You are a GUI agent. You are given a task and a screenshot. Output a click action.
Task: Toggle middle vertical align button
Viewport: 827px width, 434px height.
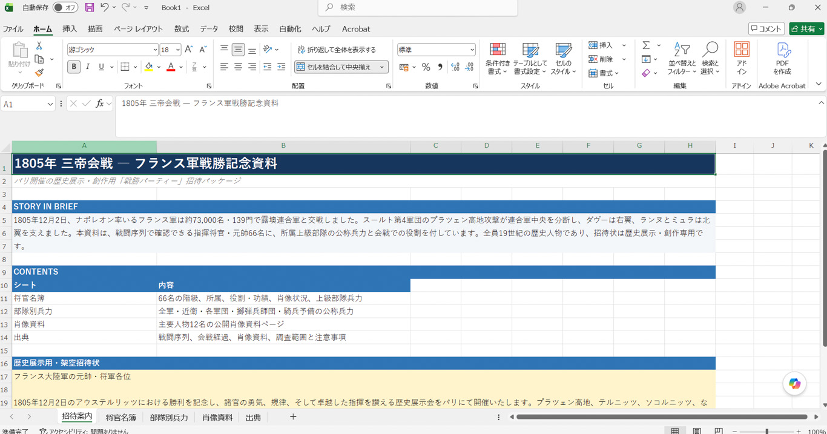coord(238,50)
